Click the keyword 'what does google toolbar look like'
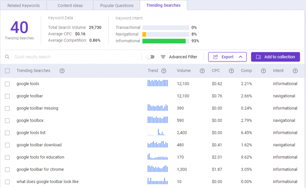The width and height of the screenshot is (306, 188). (47, 182)
